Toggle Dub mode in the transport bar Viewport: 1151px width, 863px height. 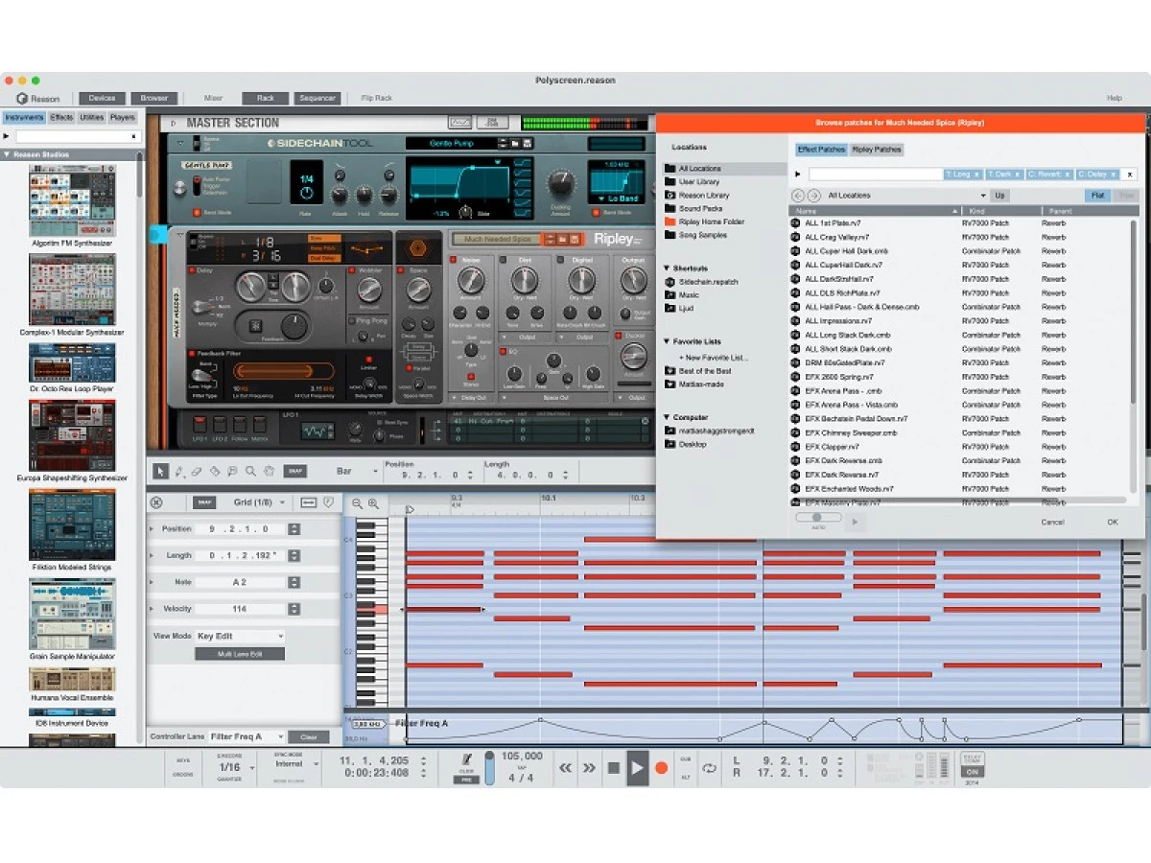point(685,760)
